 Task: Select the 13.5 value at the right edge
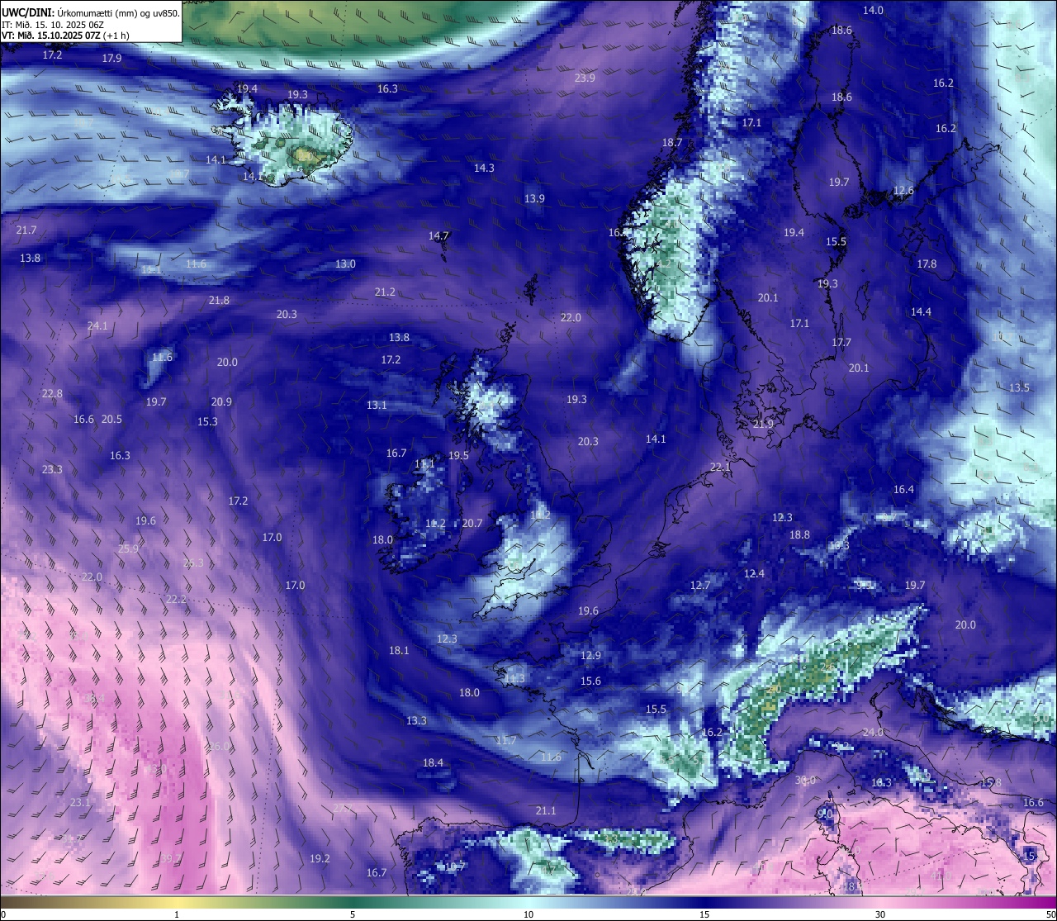click(x=1019, y=387)
